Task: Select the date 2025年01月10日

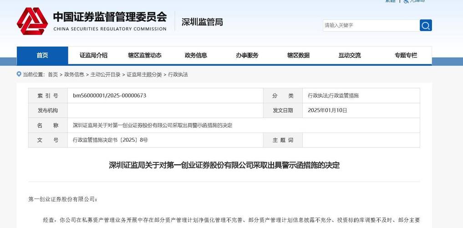Action: click(327, 110)
